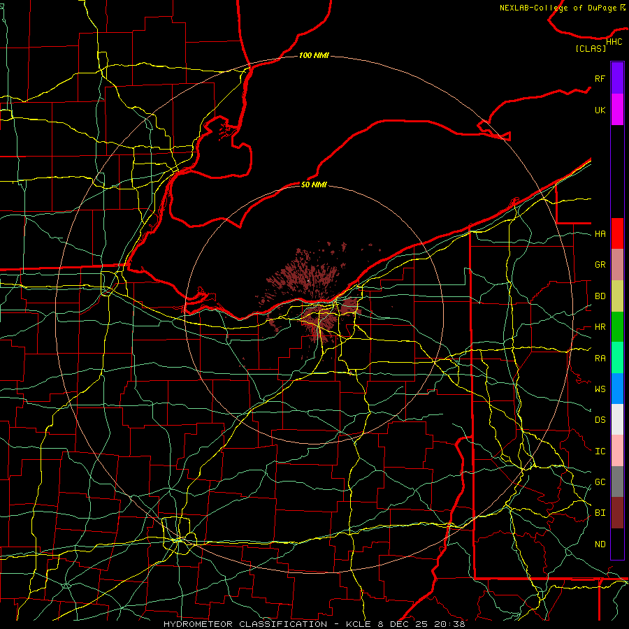Click the ND black legend swatch

pos(617,544)
